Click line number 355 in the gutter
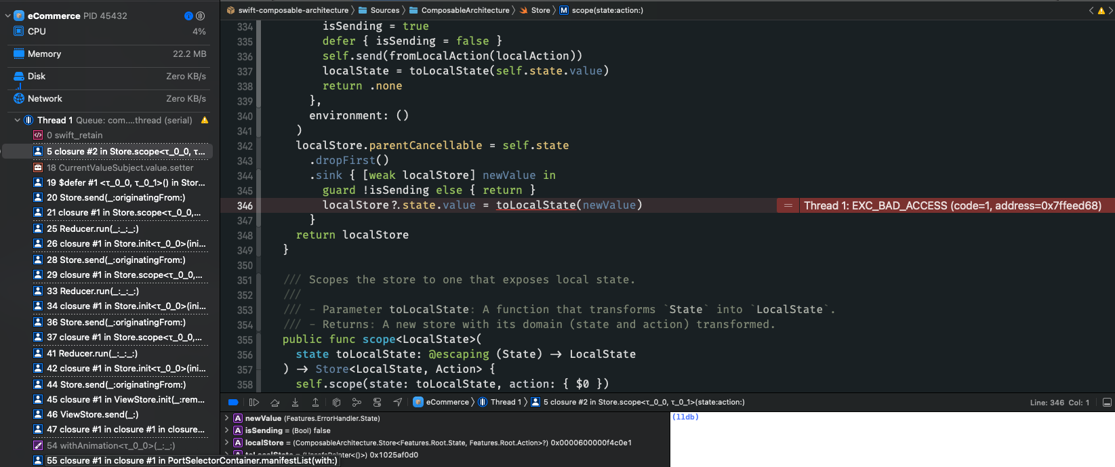The height and width of the screenshot is (467, 1115). pos(245,340)
